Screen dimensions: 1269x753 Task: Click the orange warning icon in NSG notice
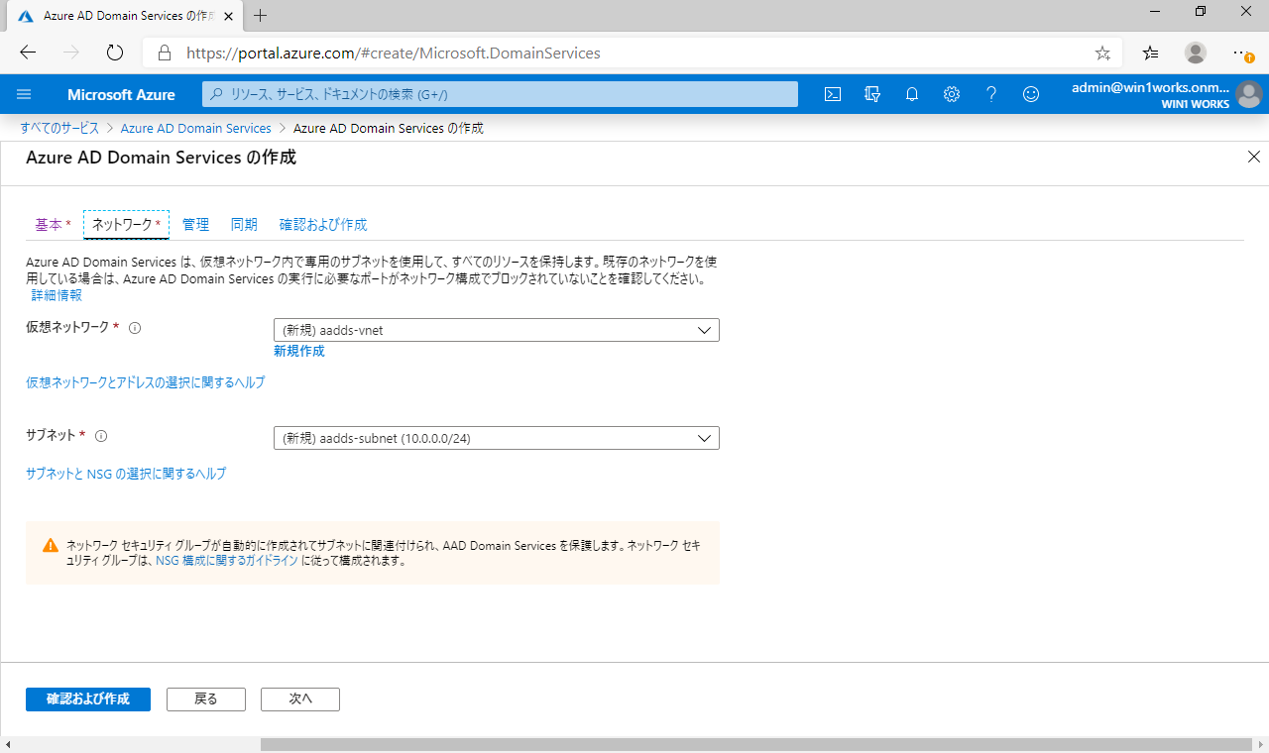[51, 545]
